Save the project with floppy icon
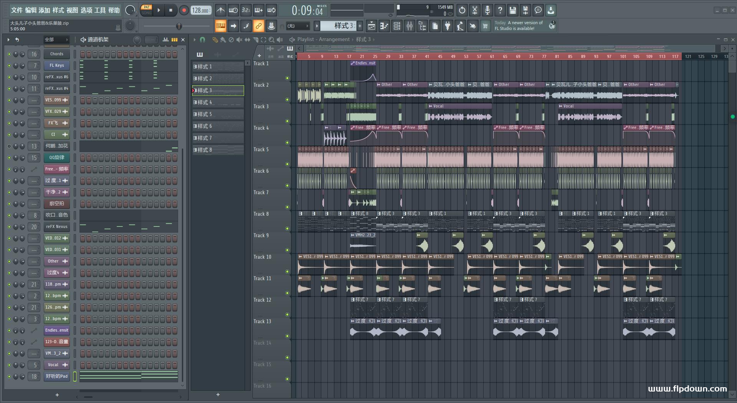 point(513,10)
